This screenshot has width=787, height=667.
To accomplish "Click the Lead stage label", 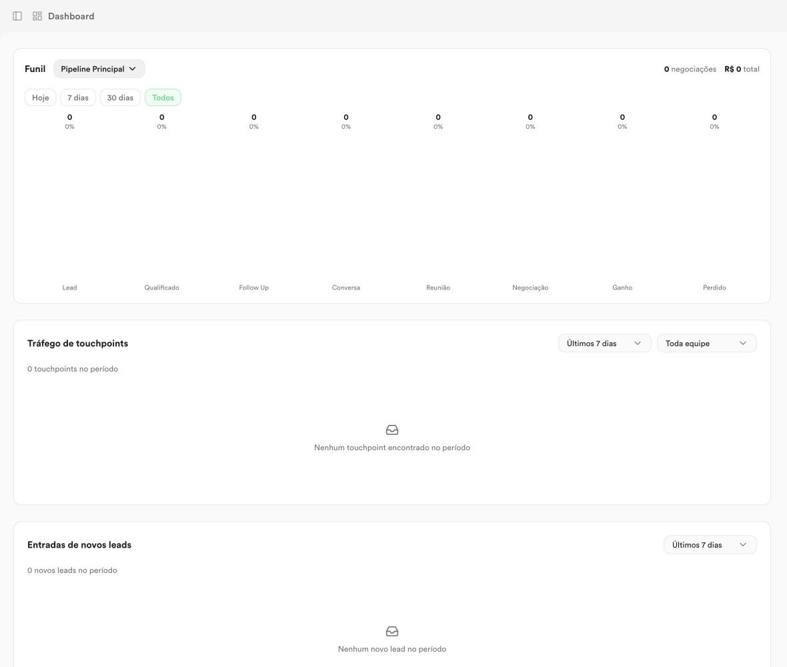I will pos(70,287).
